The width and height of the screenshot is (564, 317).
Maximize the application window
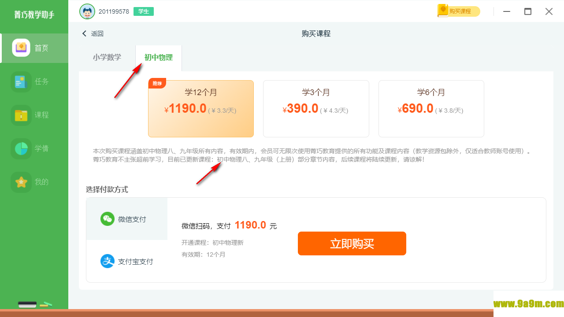(x=528, y=11)
